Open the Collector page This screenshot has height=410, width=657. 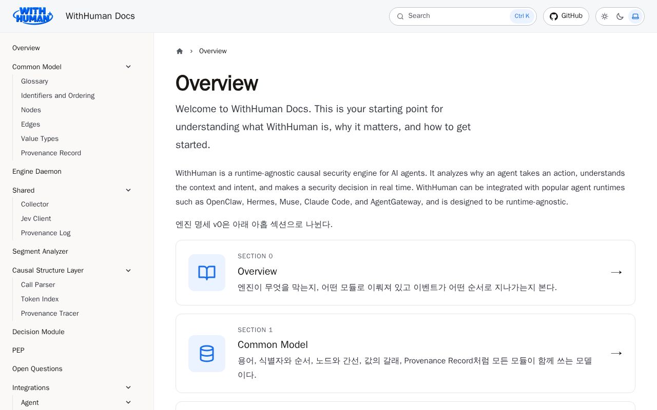[x=35, y=204]
